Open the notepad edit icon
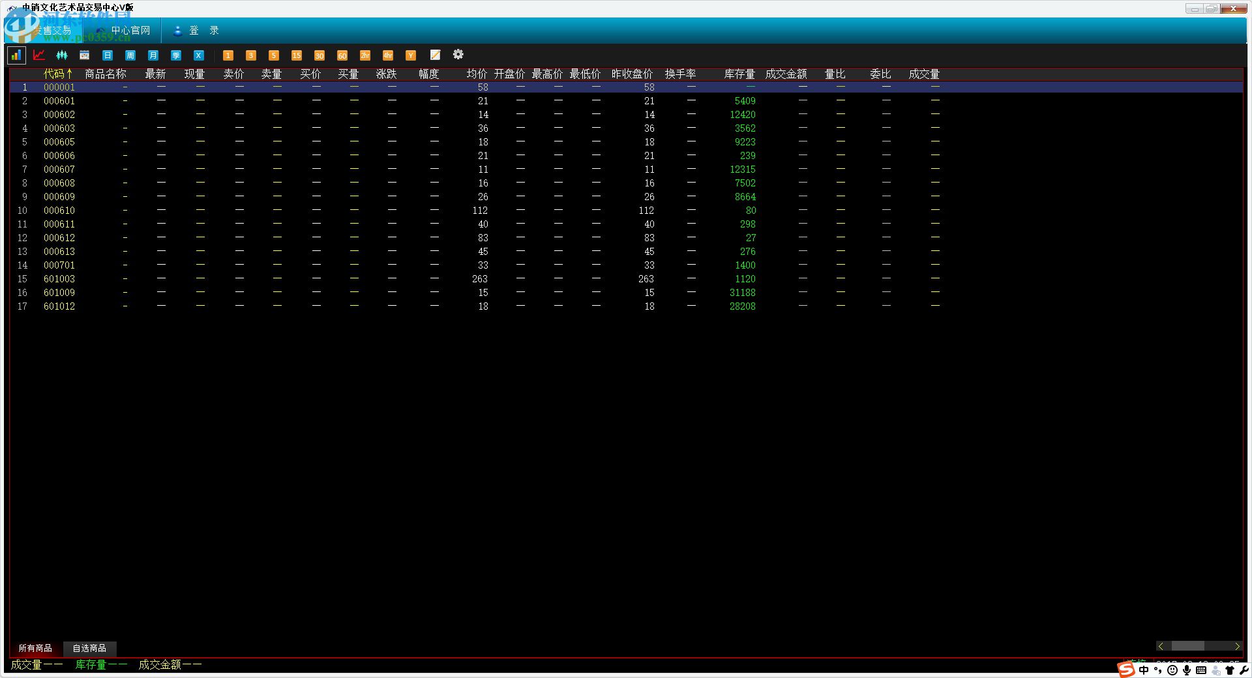 point(435,55)
